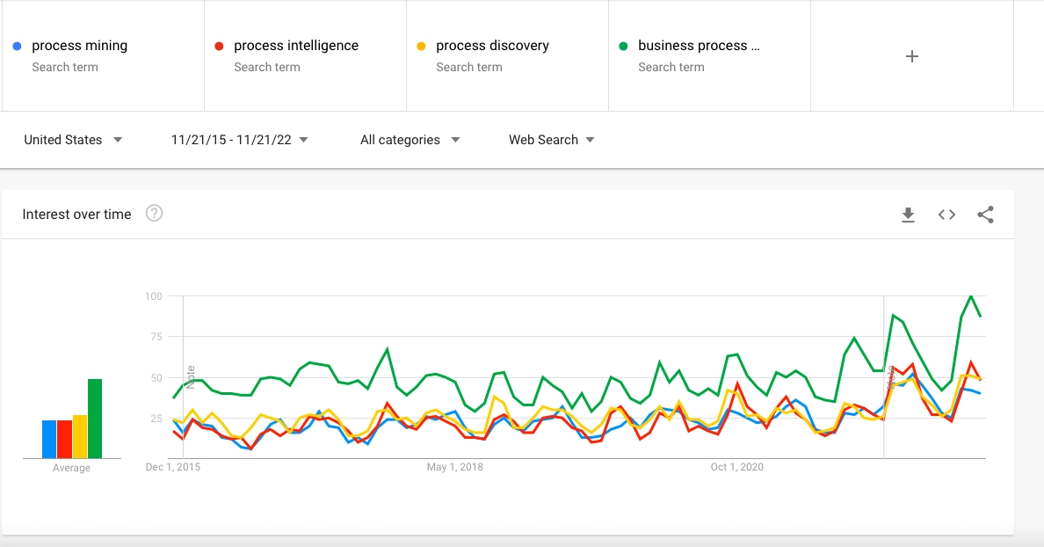This screenshot has height=547, width=1044.
Task: Click the Note marker near 2022
Action: 890,376
